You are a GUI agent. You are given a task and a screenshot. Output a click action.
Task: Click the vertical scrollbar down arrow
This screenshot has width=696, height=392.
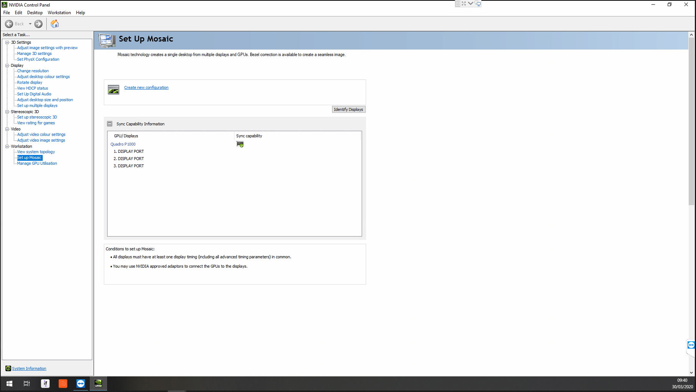tap(691, 372)
